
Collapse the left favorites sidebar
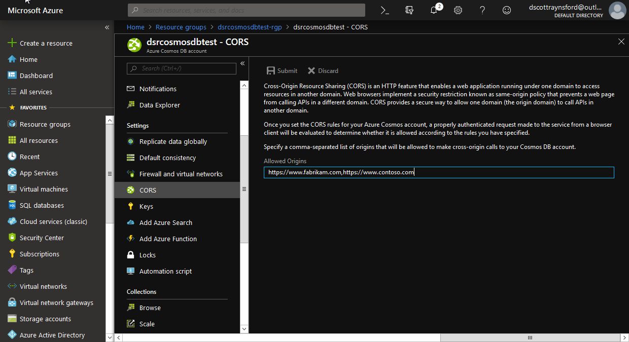point(107,27)
